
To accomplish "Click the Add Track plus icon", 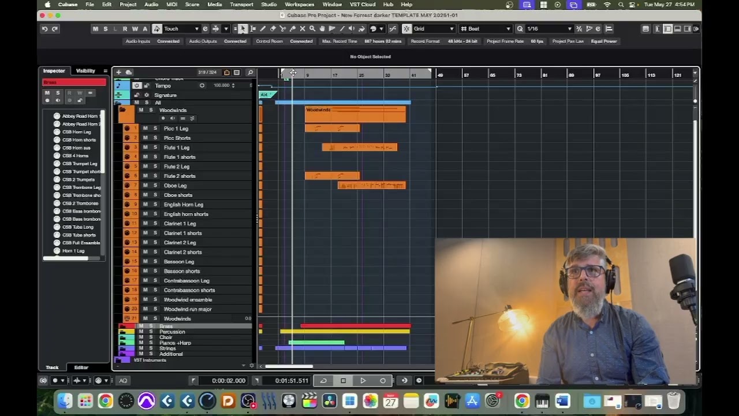I will click(x=118, y=72).
